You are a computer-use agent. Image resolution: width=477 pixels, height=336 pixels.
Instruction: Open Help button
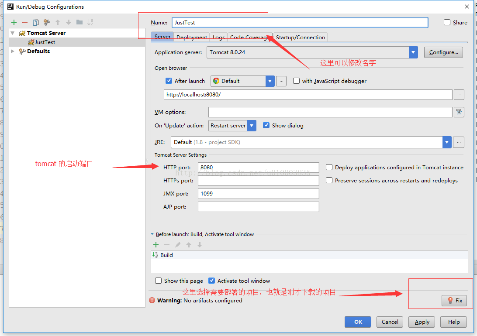point(453,322)
